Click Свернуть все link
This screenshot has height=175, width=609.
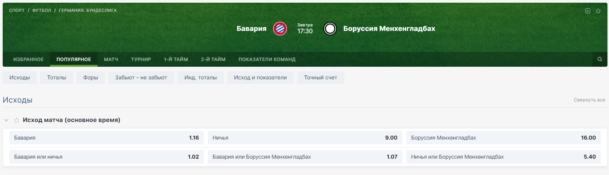click(x=589, y=100)
